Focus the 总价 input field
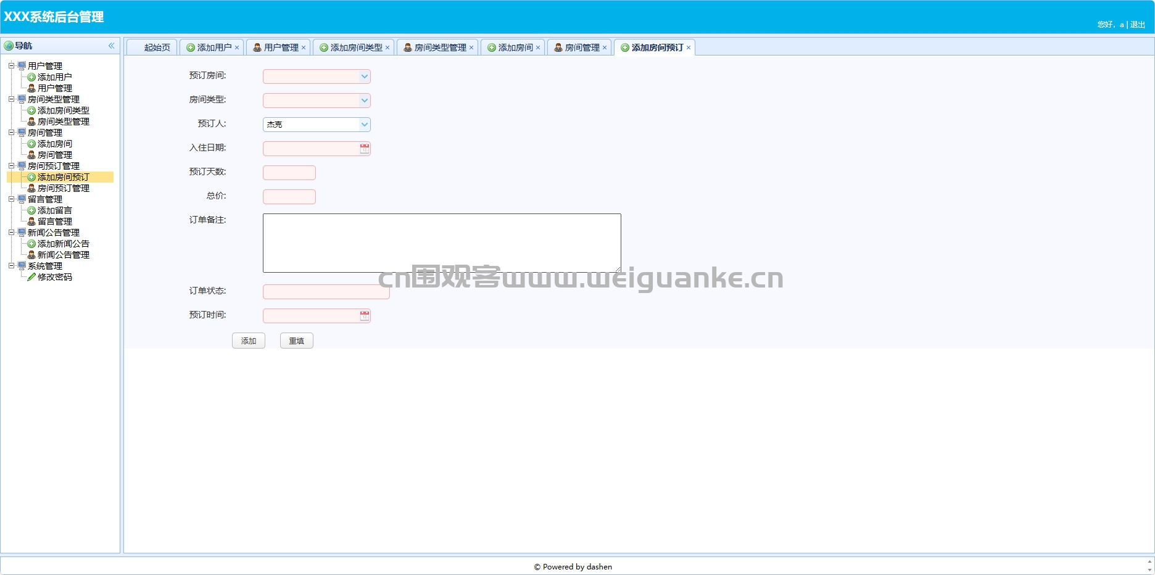Viewport: 1155px width, 575px height. coord(289,197)
